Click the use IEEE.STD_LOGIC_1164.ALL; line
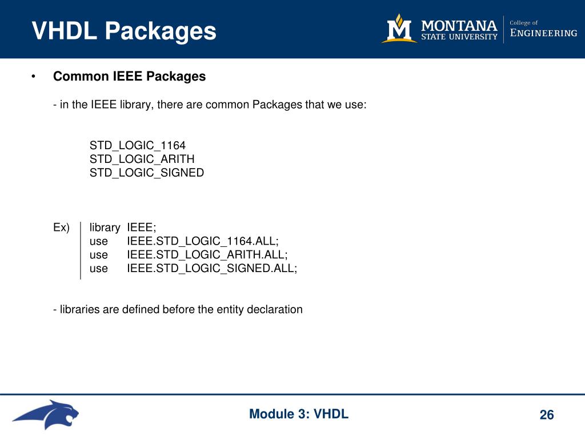This screenshot has width=585, height=439. click(184, 241)
